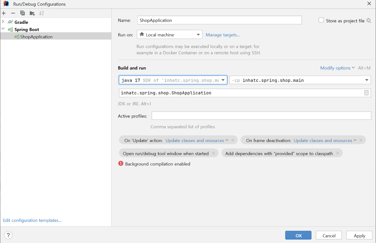Click the ShopApplication Spring icon in tree
Image resolution: width=376 pixels, height=243 pixels.
[x=17, y=37]
